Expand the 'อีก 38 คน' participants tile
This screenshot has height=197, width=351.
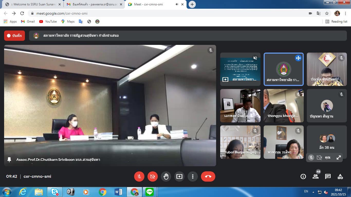pyautogui.click(x=327, y=142)
